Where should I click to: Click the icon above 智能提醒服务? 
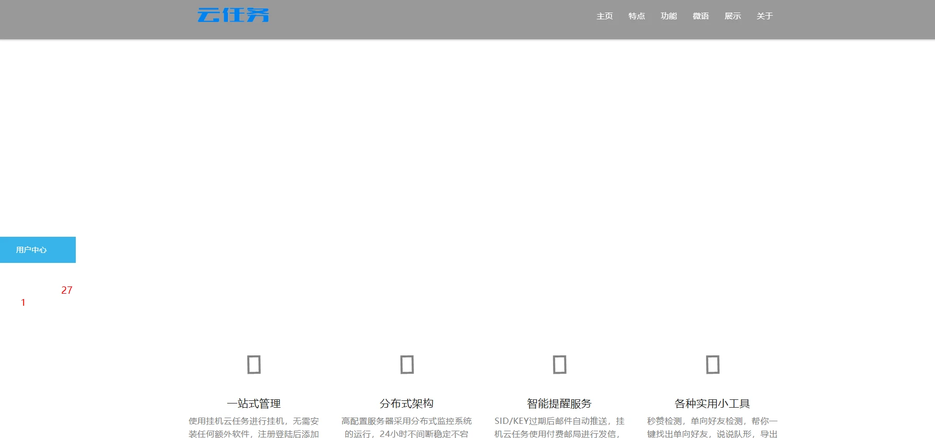[x=559, y=364]
